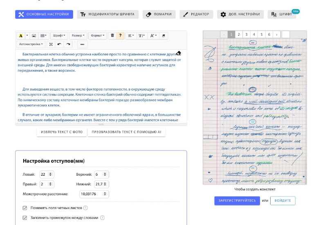Click the undo arrow in toolbar
Viewport: 327px width, 225px height.
tap(60, 44)
